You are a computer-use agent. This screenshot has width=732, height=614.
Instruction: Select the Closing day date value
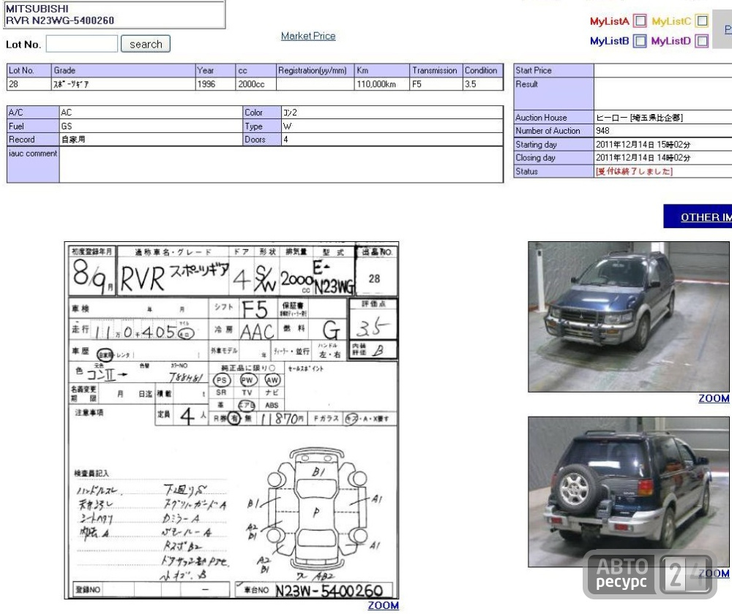pos(643,158)
